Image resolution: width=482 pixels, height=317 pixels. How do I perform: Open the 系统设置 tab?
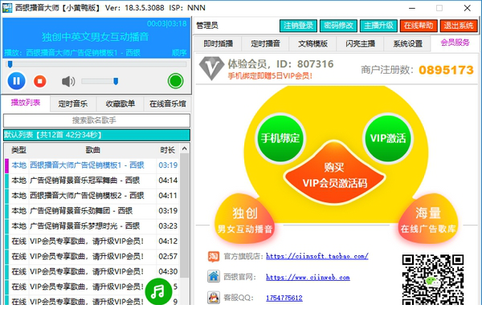[407, 43]
